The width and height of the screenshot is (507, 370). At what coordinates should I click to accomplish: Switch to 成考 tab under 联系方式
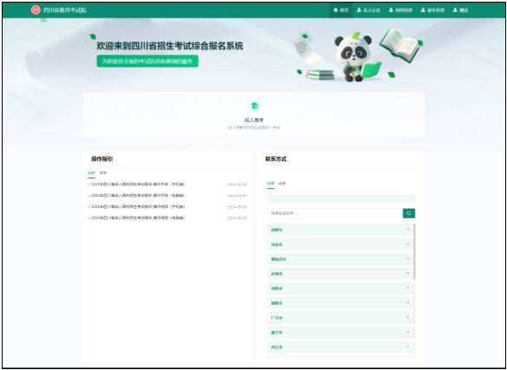pos(282,183)
